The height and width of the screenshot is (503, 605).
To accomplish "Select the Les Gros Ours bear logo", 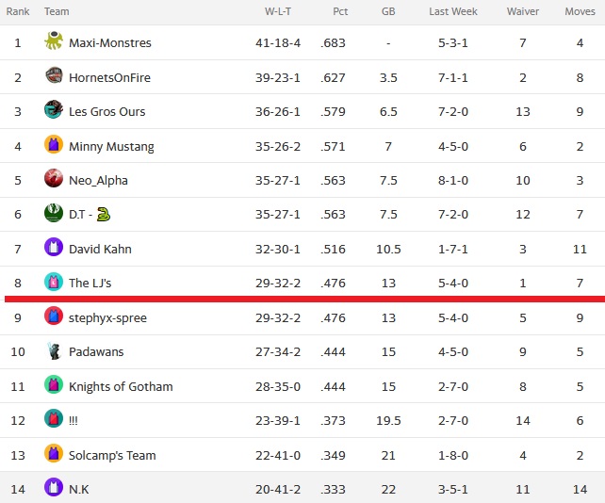I will coord(54,109).
